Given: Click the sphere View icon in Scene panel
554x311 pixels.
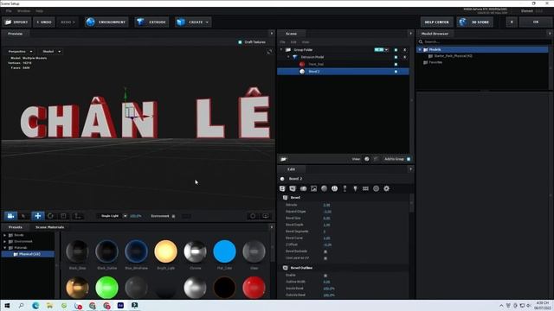Looking at the screenshot, I should pos(367,159).
